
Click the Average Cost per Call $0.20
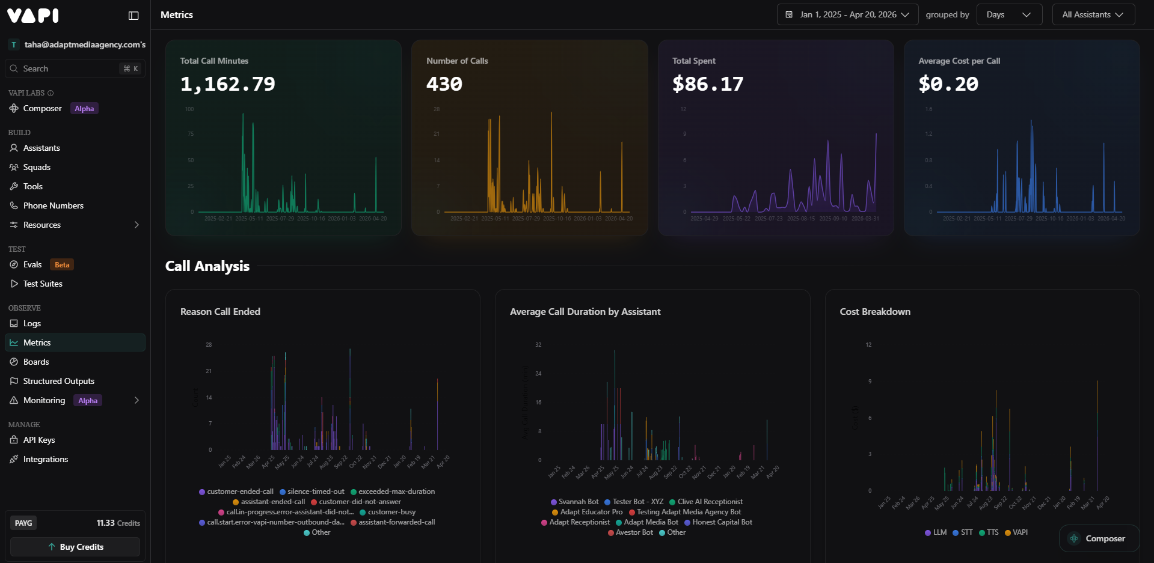tap(948, 84)
